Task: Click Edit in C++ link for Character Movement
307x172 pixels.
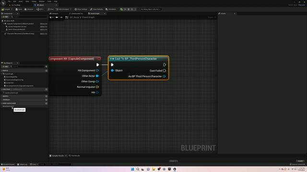Action: click(x=44, y=33)
